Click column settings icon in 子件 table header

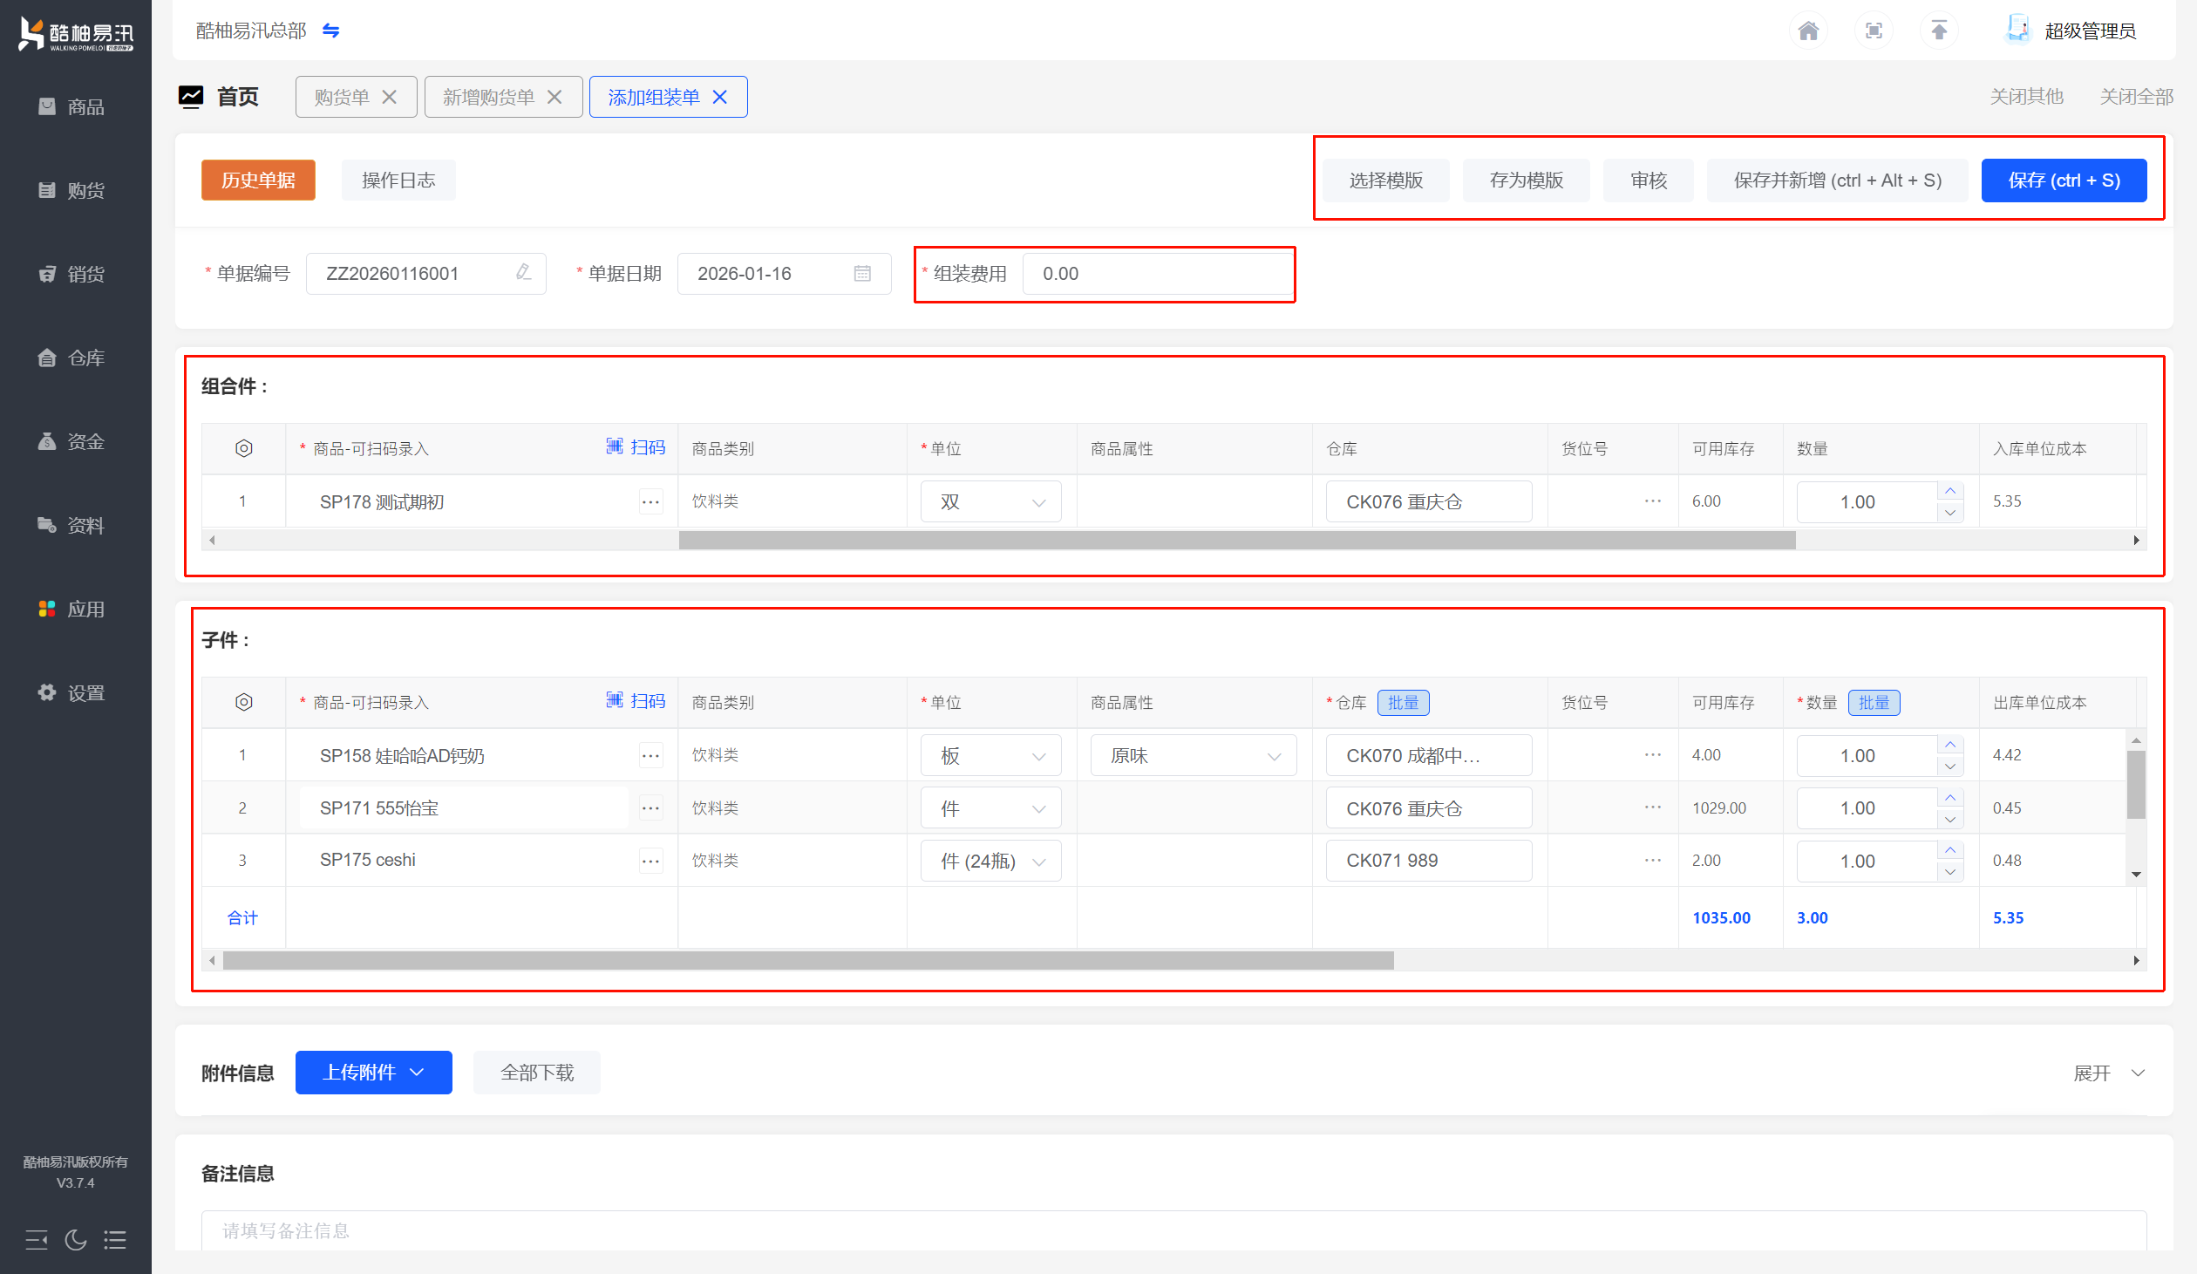(x=244, y=702)
